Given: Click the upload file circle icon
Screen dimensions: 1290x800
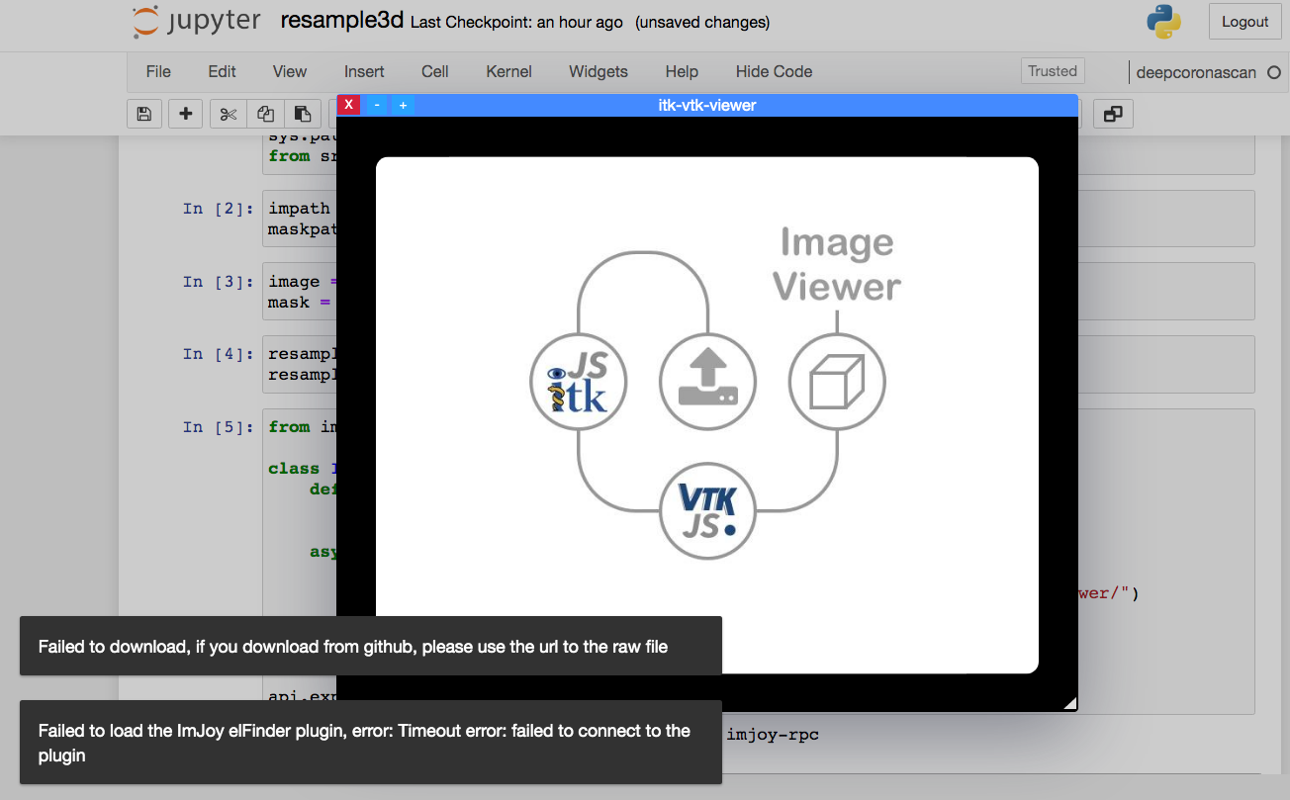Looking at the screenshot, I should pyautogui.click(x=708, y=382).
